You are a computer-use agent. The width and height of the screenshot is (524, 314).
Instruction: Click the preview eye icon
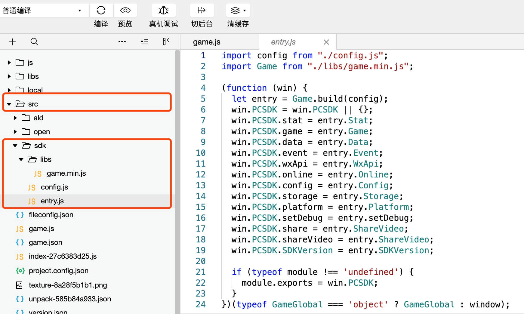(125, 11)
